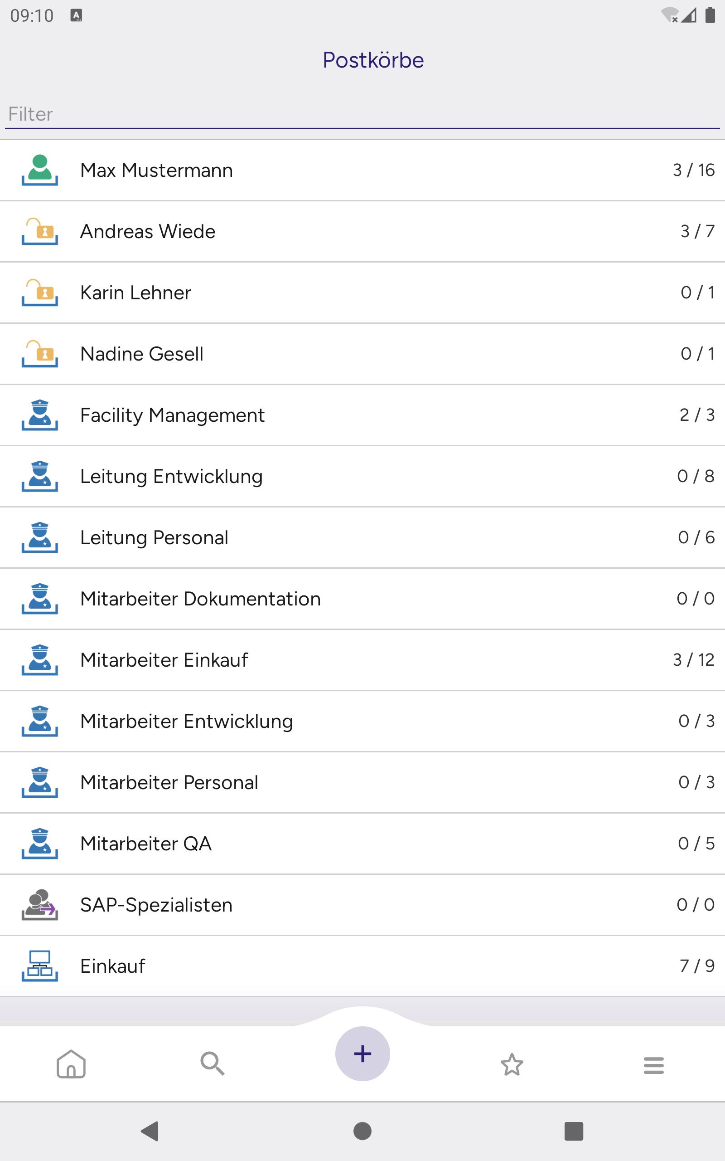Tap the unlocked padlock icon beside Andreas Wiede
Viewport: 725px width, 1161px height.
point(40,231)
